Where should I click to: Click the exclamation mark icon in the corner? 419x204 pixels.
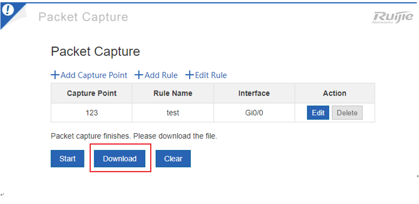coord(9,10)
